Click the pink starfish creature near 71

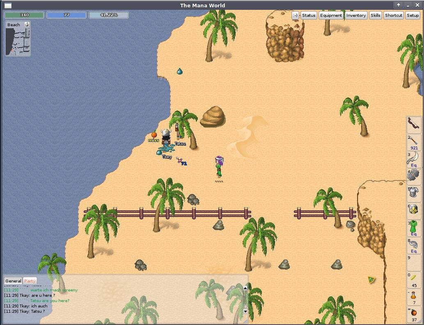coord(179,160)
